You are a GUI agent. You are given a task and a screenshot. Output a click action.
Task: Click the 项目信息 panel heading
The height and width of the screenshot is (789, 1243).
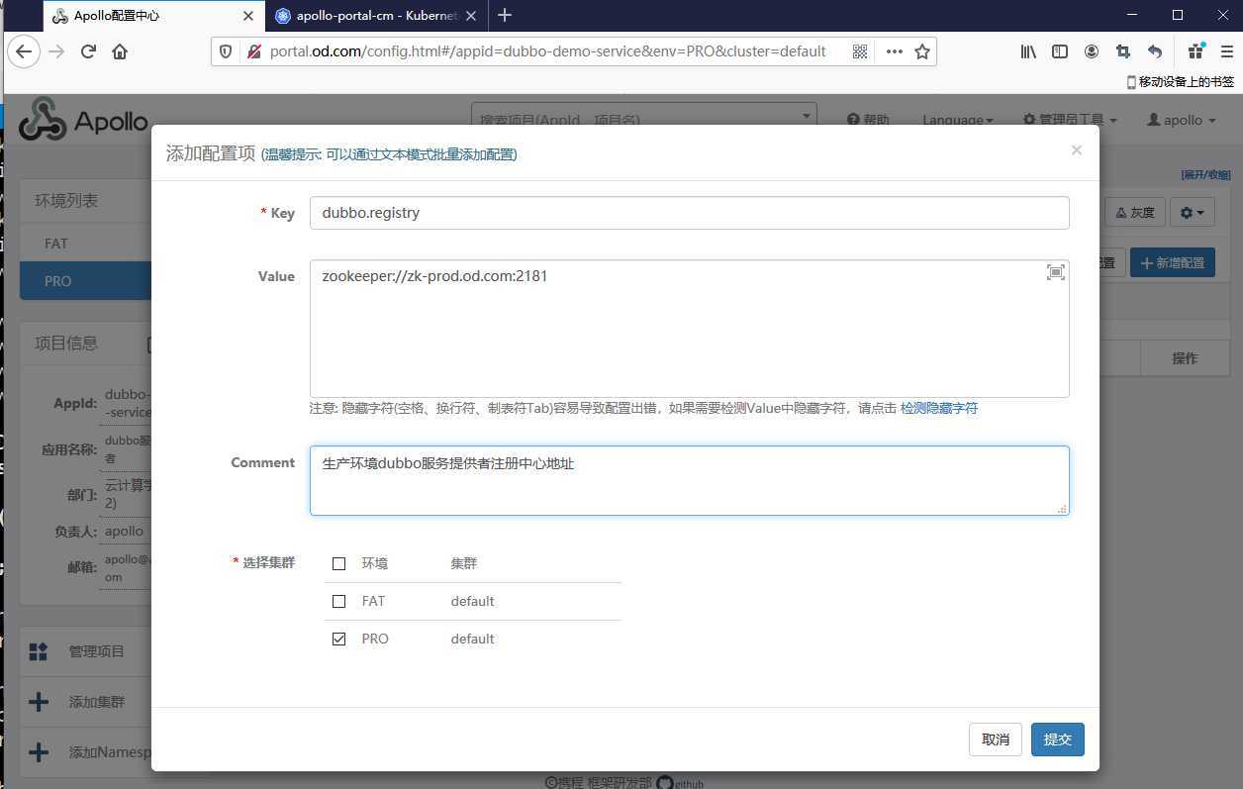[66, 343]
